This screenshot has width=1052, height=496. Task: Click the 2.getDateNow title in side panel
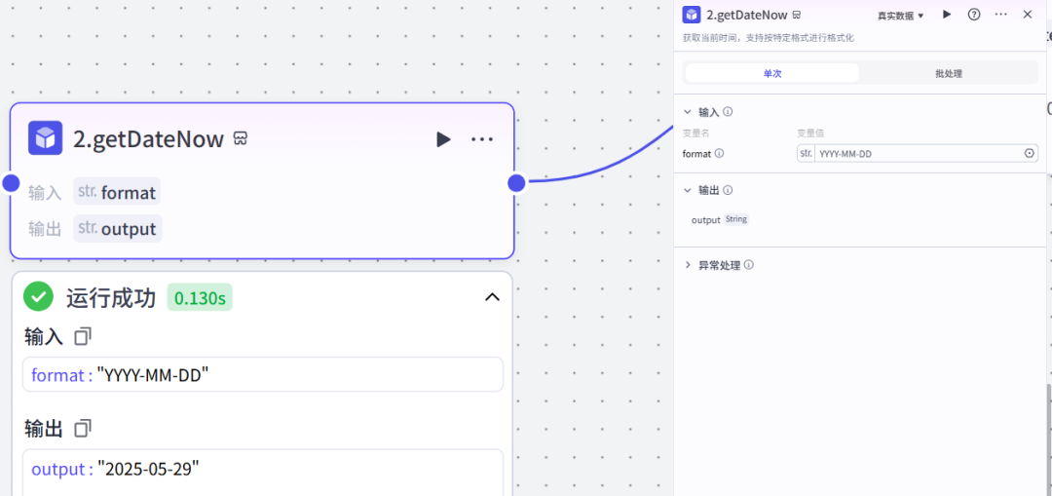pos(747,15)
